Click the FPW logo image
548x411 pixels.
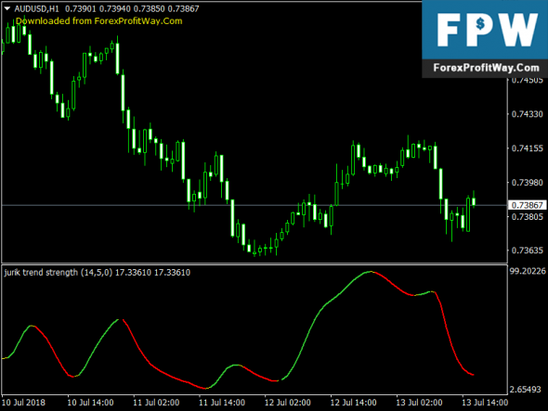coord(486,30)
